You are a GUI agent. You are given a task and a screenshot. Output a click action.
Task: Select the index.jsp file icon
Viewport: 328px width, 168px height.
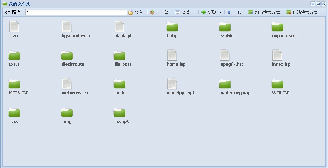(278, 55)
